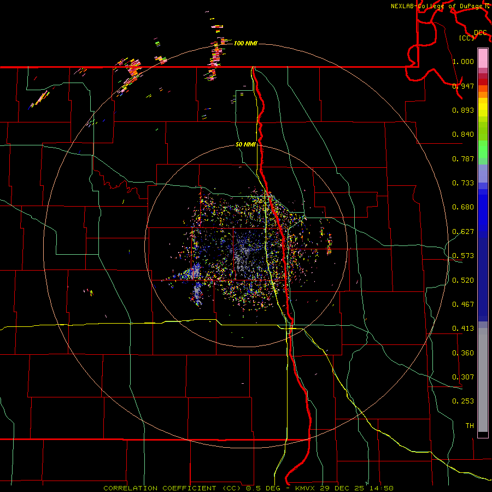492x492 pixels.
Task: Click the 0.307 legend value
Action: (463, 377)
